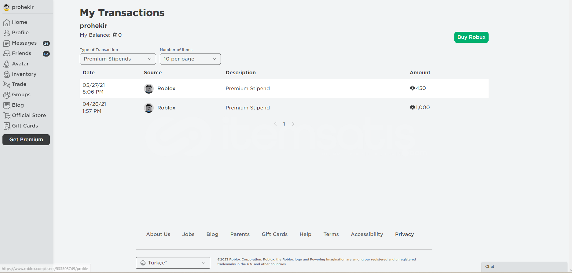Viewport: 572px width, 273px height.
Task: Click the Messages icon in sidebar
Action: coord(7,43)
